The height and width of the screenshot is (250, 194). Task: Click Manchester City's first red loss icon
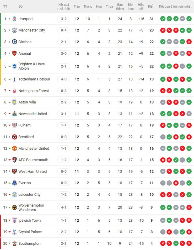(x=163, y=30)
